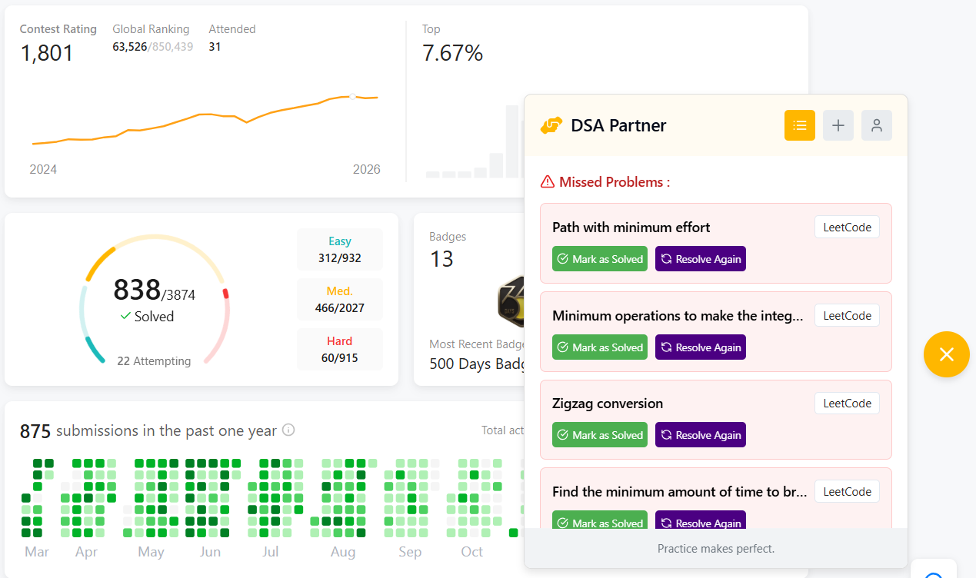Click the "Practice makes perfect." footer text
The height and width of the screenshot is (578, 976).
tap(716, 549)
